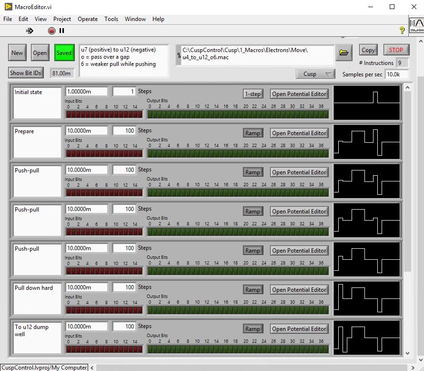Click the red Abort Execution icon
The image size is (424, 371).
click(51, 31)
